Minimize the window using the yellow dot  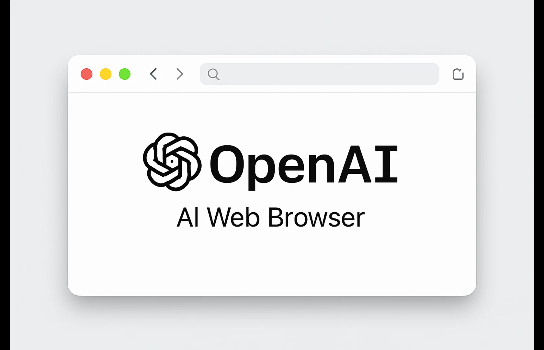[106, 74]
